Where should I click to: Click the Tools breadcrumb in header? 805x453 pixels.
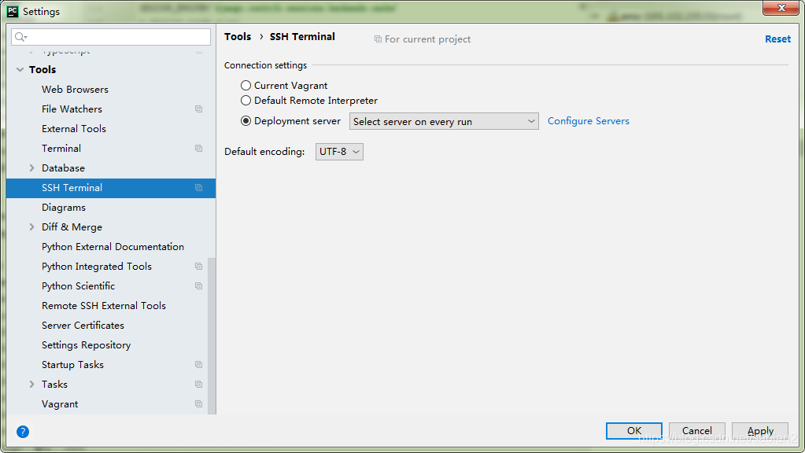click(x=238, y=36)
